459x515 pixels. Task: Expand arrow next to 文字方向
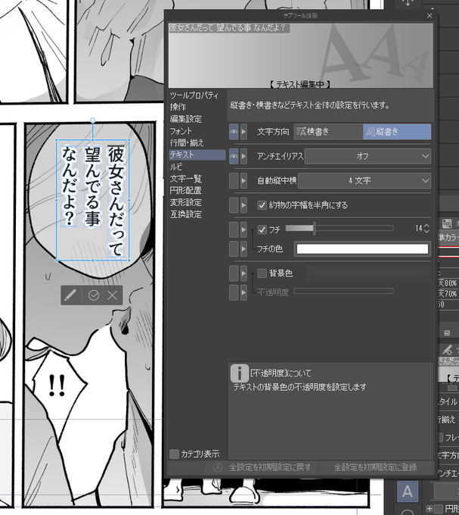243,132
